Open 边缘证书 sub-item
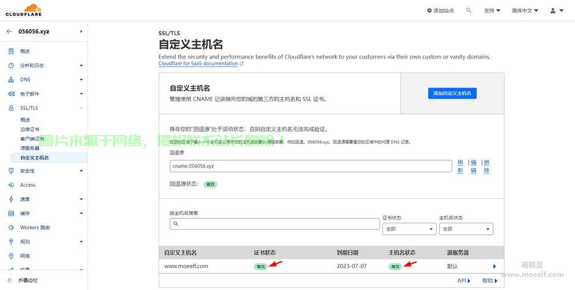 pos(30,129)
